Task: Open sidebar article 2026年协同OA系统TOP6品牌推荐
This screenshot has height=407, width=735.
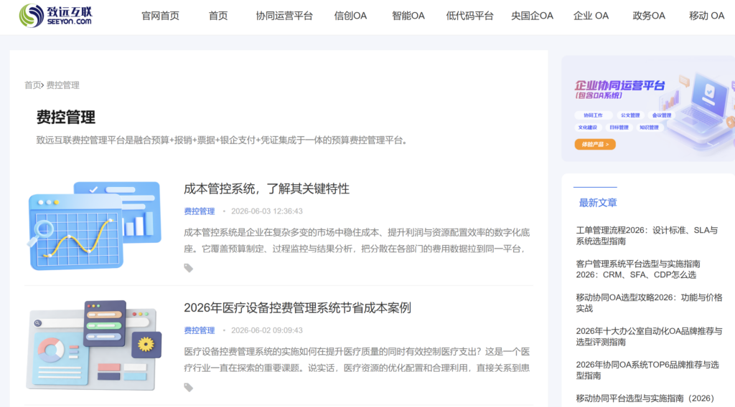Action: [x=647, y=370]
